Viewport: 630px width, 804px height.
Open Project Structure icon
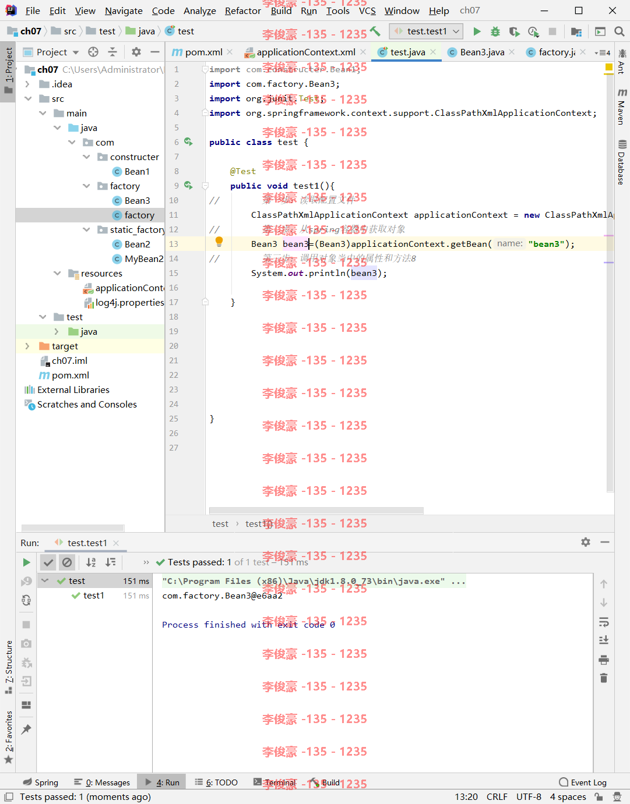point(576,31)
